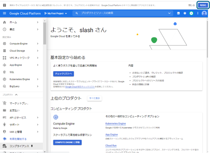
Task: Click the Compute Engine product icon
Action: click(x=56, y=117)
